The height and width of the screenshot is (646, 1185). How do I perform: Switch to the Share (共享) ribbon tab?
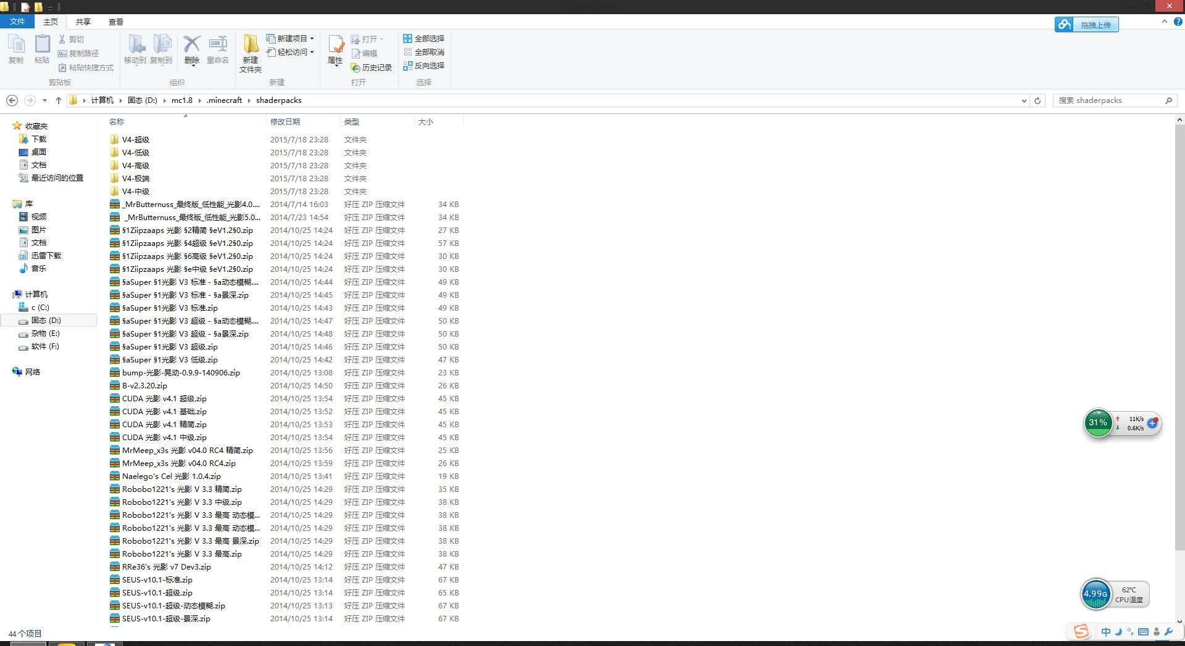83,22
